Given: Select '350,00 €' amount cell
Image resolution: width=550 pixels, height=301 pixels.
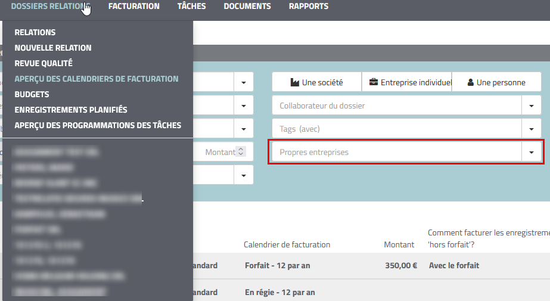Looking at the screenshot, I should coord(401,266).
